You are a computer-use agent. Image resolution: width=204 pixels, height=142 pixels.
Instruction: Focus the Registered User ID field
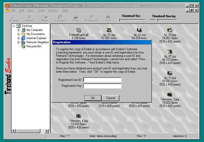tap(102, 80)
